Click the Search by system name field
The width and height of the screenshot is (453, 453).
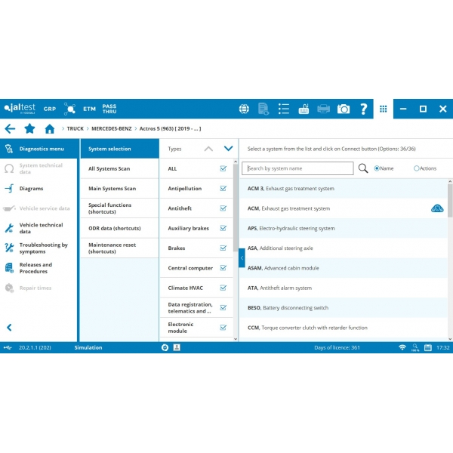300,168
